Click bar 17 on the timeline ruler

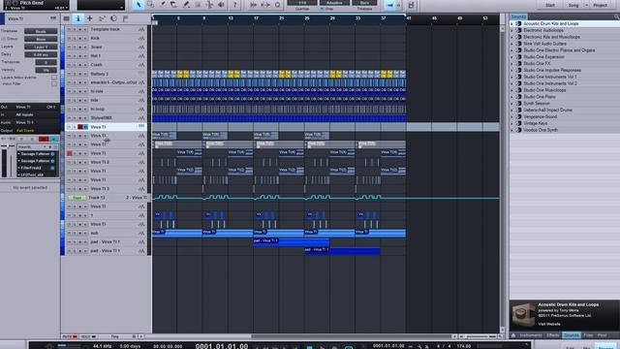click(256, 18)
